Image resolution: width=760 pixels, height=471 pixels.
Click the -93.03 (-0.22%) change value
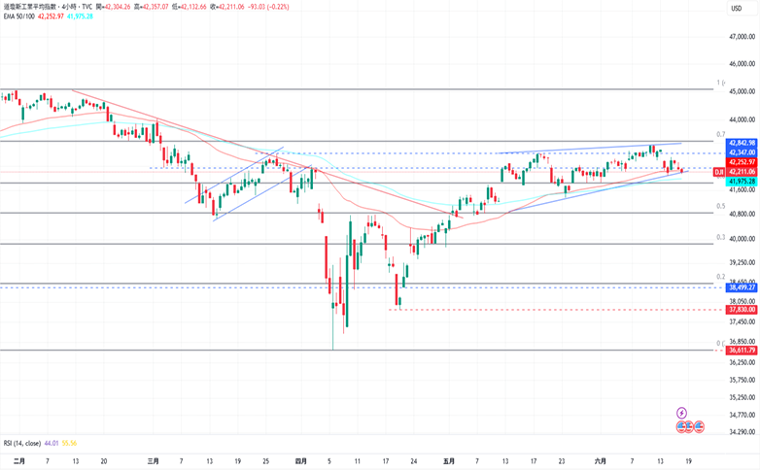[x=267, y=7]
